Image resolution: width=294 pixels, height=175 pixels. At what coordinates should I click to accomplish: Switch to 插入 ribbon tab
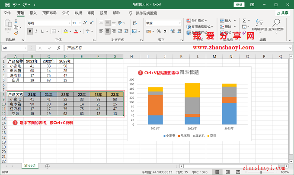(33, 13)
